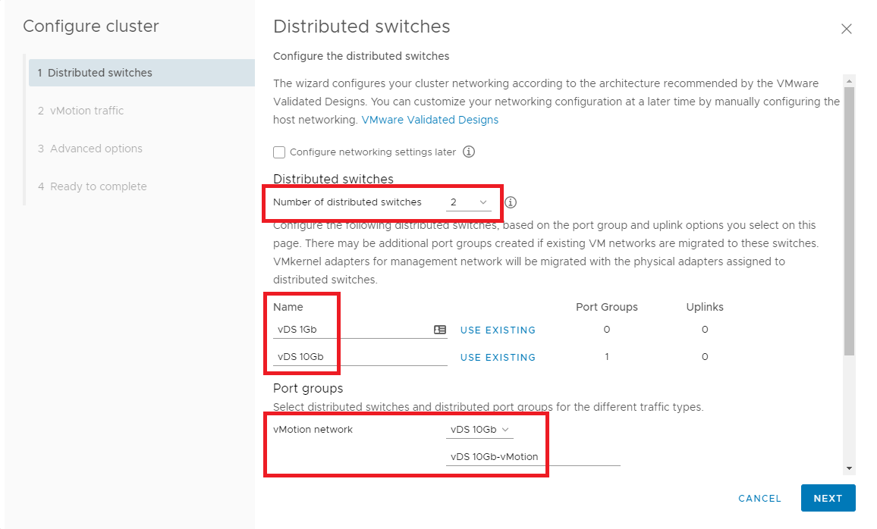
Task: Click info icon beside Configure networking settings later
Action: 469,152
